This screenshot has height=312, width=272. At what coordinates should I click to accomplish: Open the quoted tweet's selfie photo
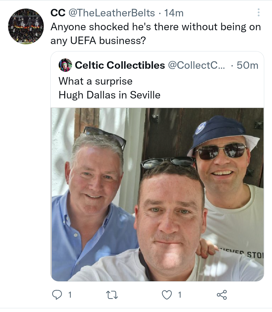(157, 194)
